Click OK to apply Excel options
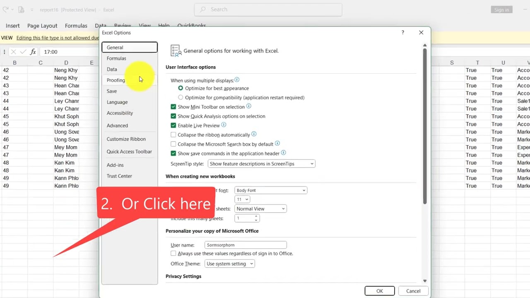 pyautogui.click(x=380, y=291)
